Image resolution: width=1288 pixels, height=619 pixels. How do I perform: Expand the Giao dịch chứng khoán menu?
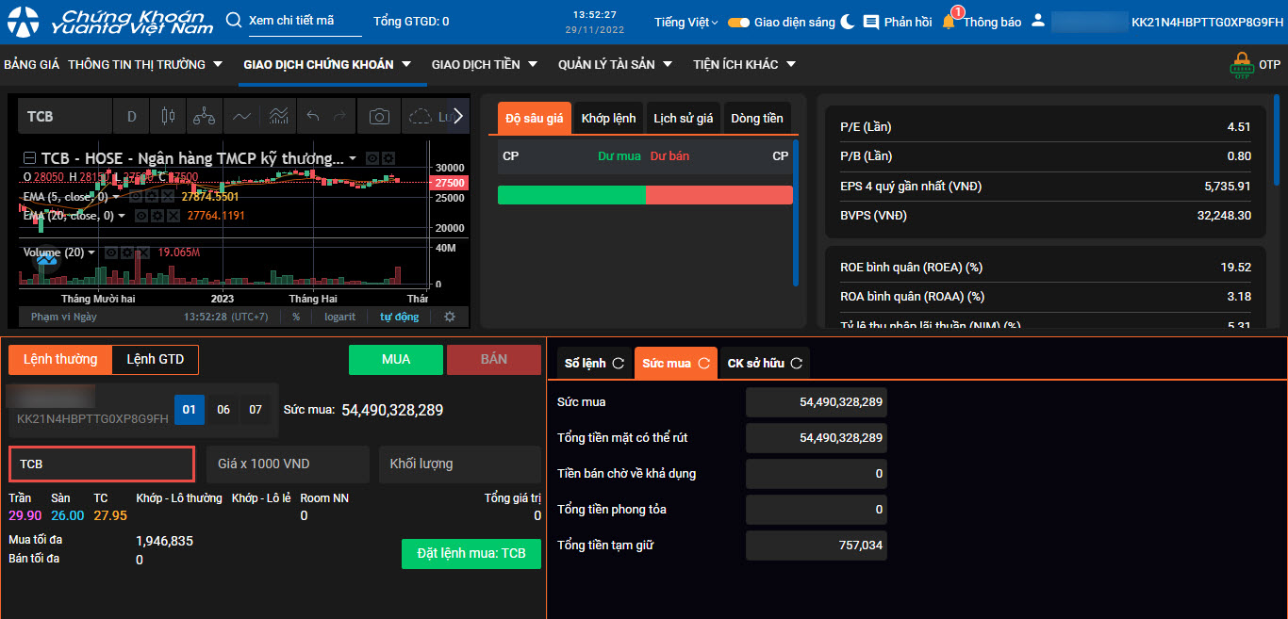[327, 65]
